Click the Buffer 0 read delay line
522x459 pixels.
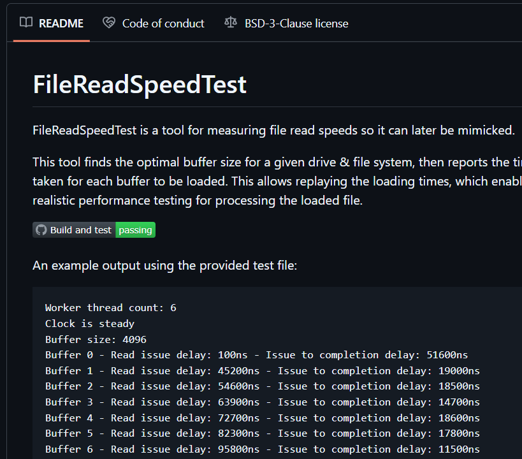point(255,354)
